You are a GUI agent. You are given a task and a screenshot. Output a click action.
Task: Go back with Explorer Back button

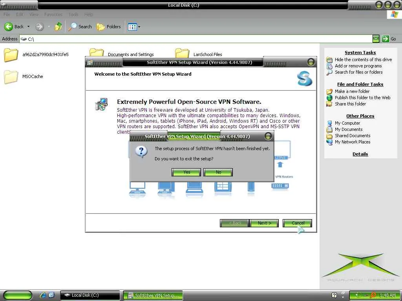point(14,27)
